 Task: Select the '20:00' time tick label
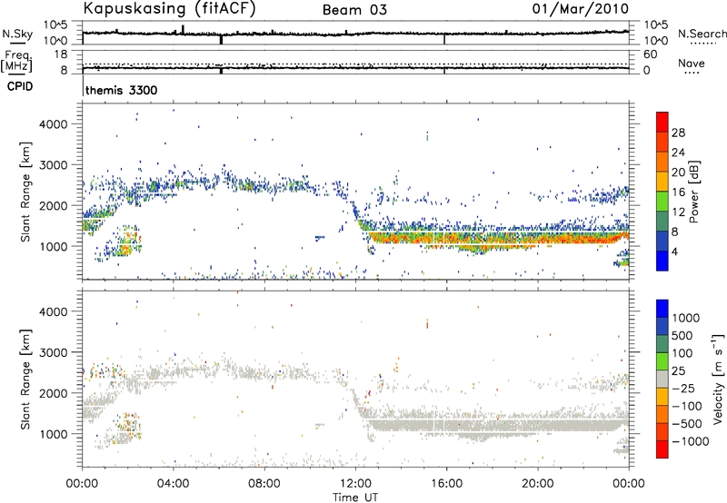538,484
